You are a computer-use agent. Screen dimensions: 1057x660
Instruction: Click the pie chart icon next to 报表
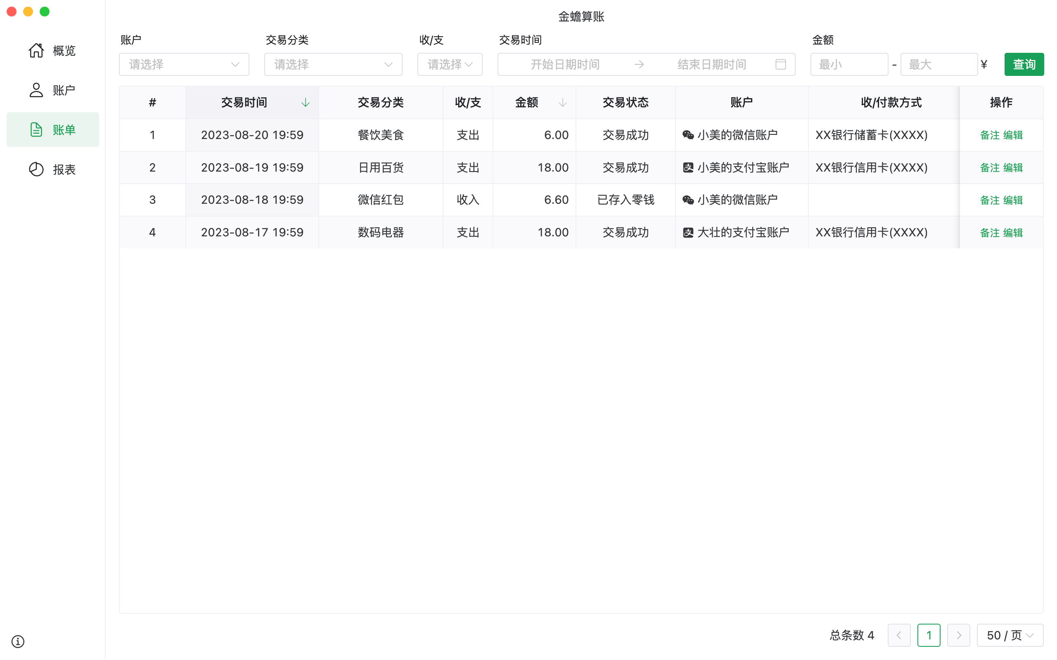click(36, 170)
